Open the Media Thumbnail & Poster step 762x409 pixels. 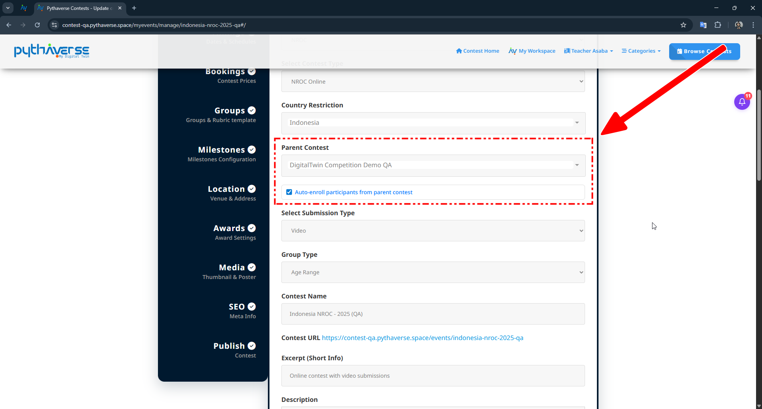[x=229, y=271]
